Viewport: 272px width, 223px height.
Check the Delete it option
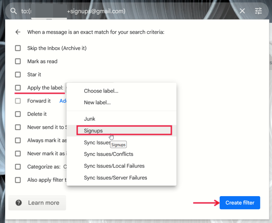18,114
